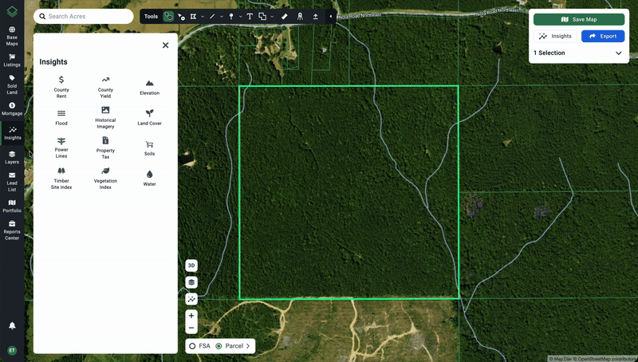Open Mortgage in left sidebar
638x362 pixels.
(x=12, y=109)
